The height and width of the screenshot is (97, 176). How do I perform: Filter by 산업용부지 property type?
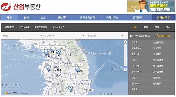coord(24,27)
